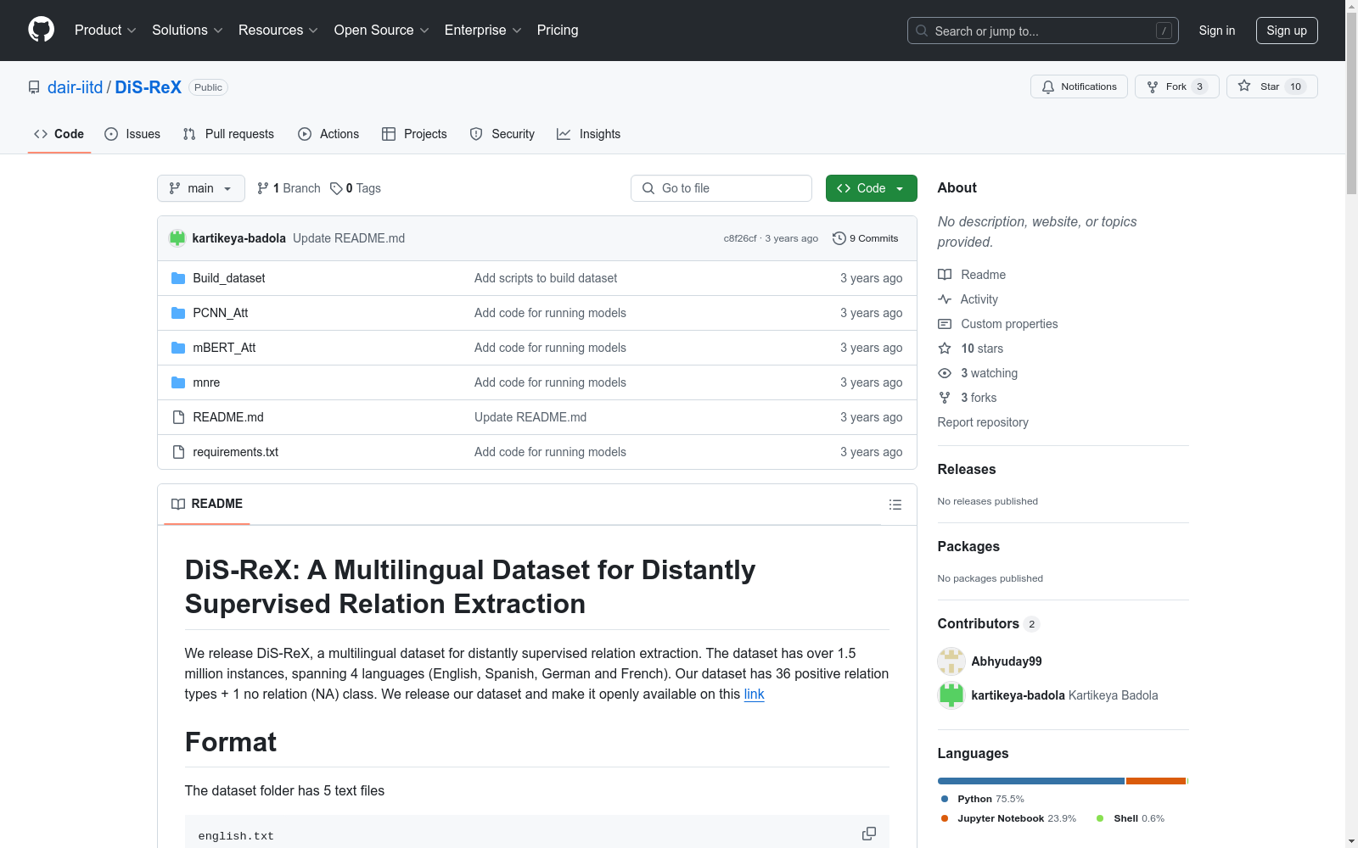Click the Notifications bell button
1358x848 pixels.
coord(1079,86)
